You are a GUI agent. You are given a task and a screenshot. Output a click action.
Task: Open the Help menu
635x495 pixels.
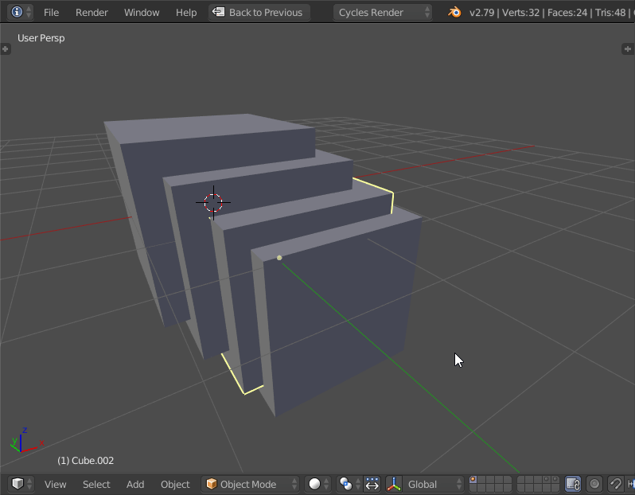point(186,13)
